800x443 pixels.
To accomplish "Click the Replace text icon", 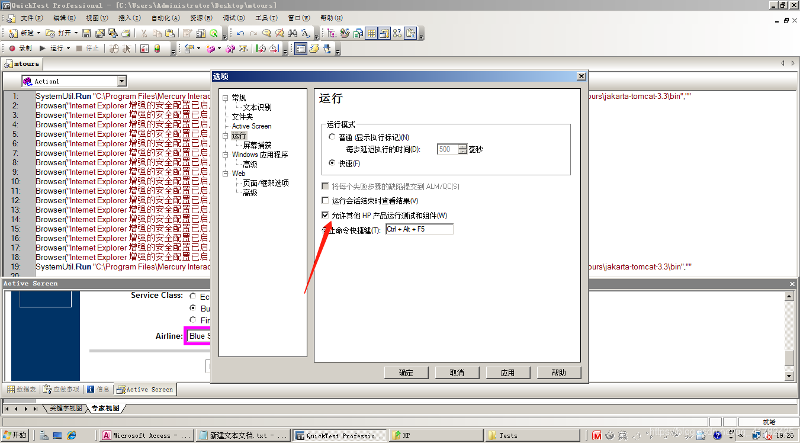I will pyautogui.click(x=306, y=33).
